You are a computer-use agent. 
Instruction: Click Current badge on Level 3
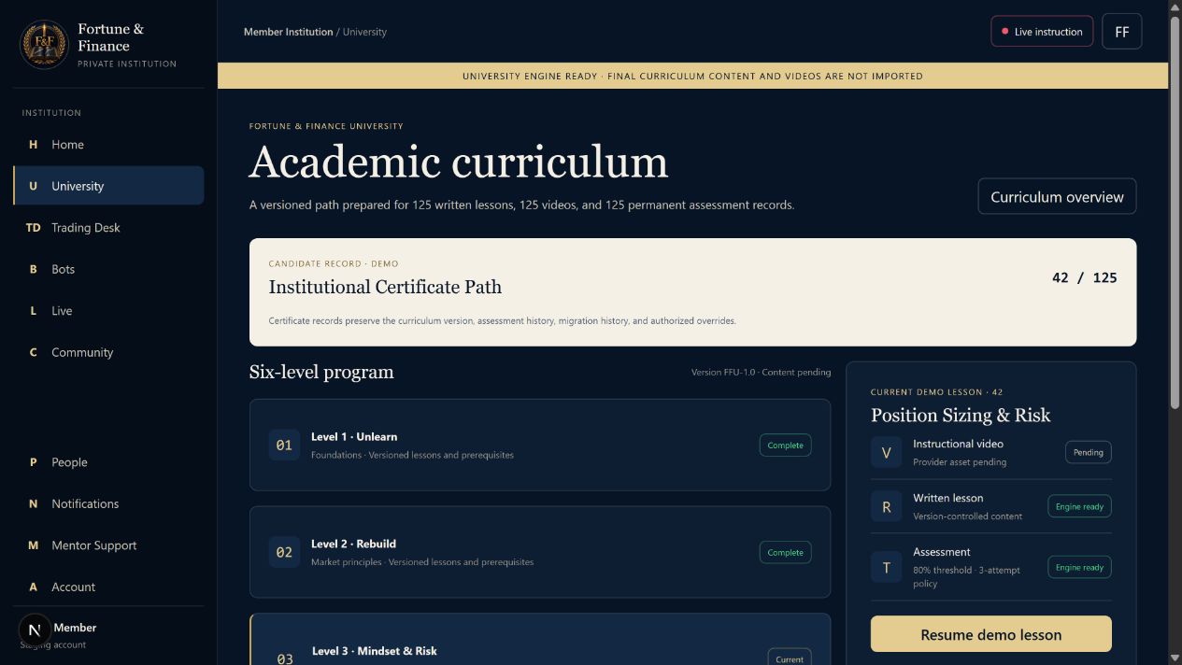click(x=790, y=658)
